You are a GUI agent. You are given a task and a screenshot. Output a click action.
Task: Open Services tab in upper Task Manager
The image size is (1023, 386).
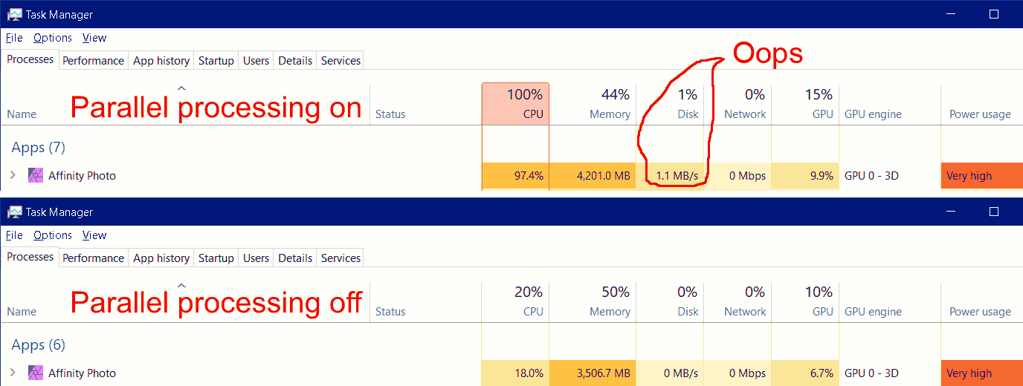tap(341, 61)
